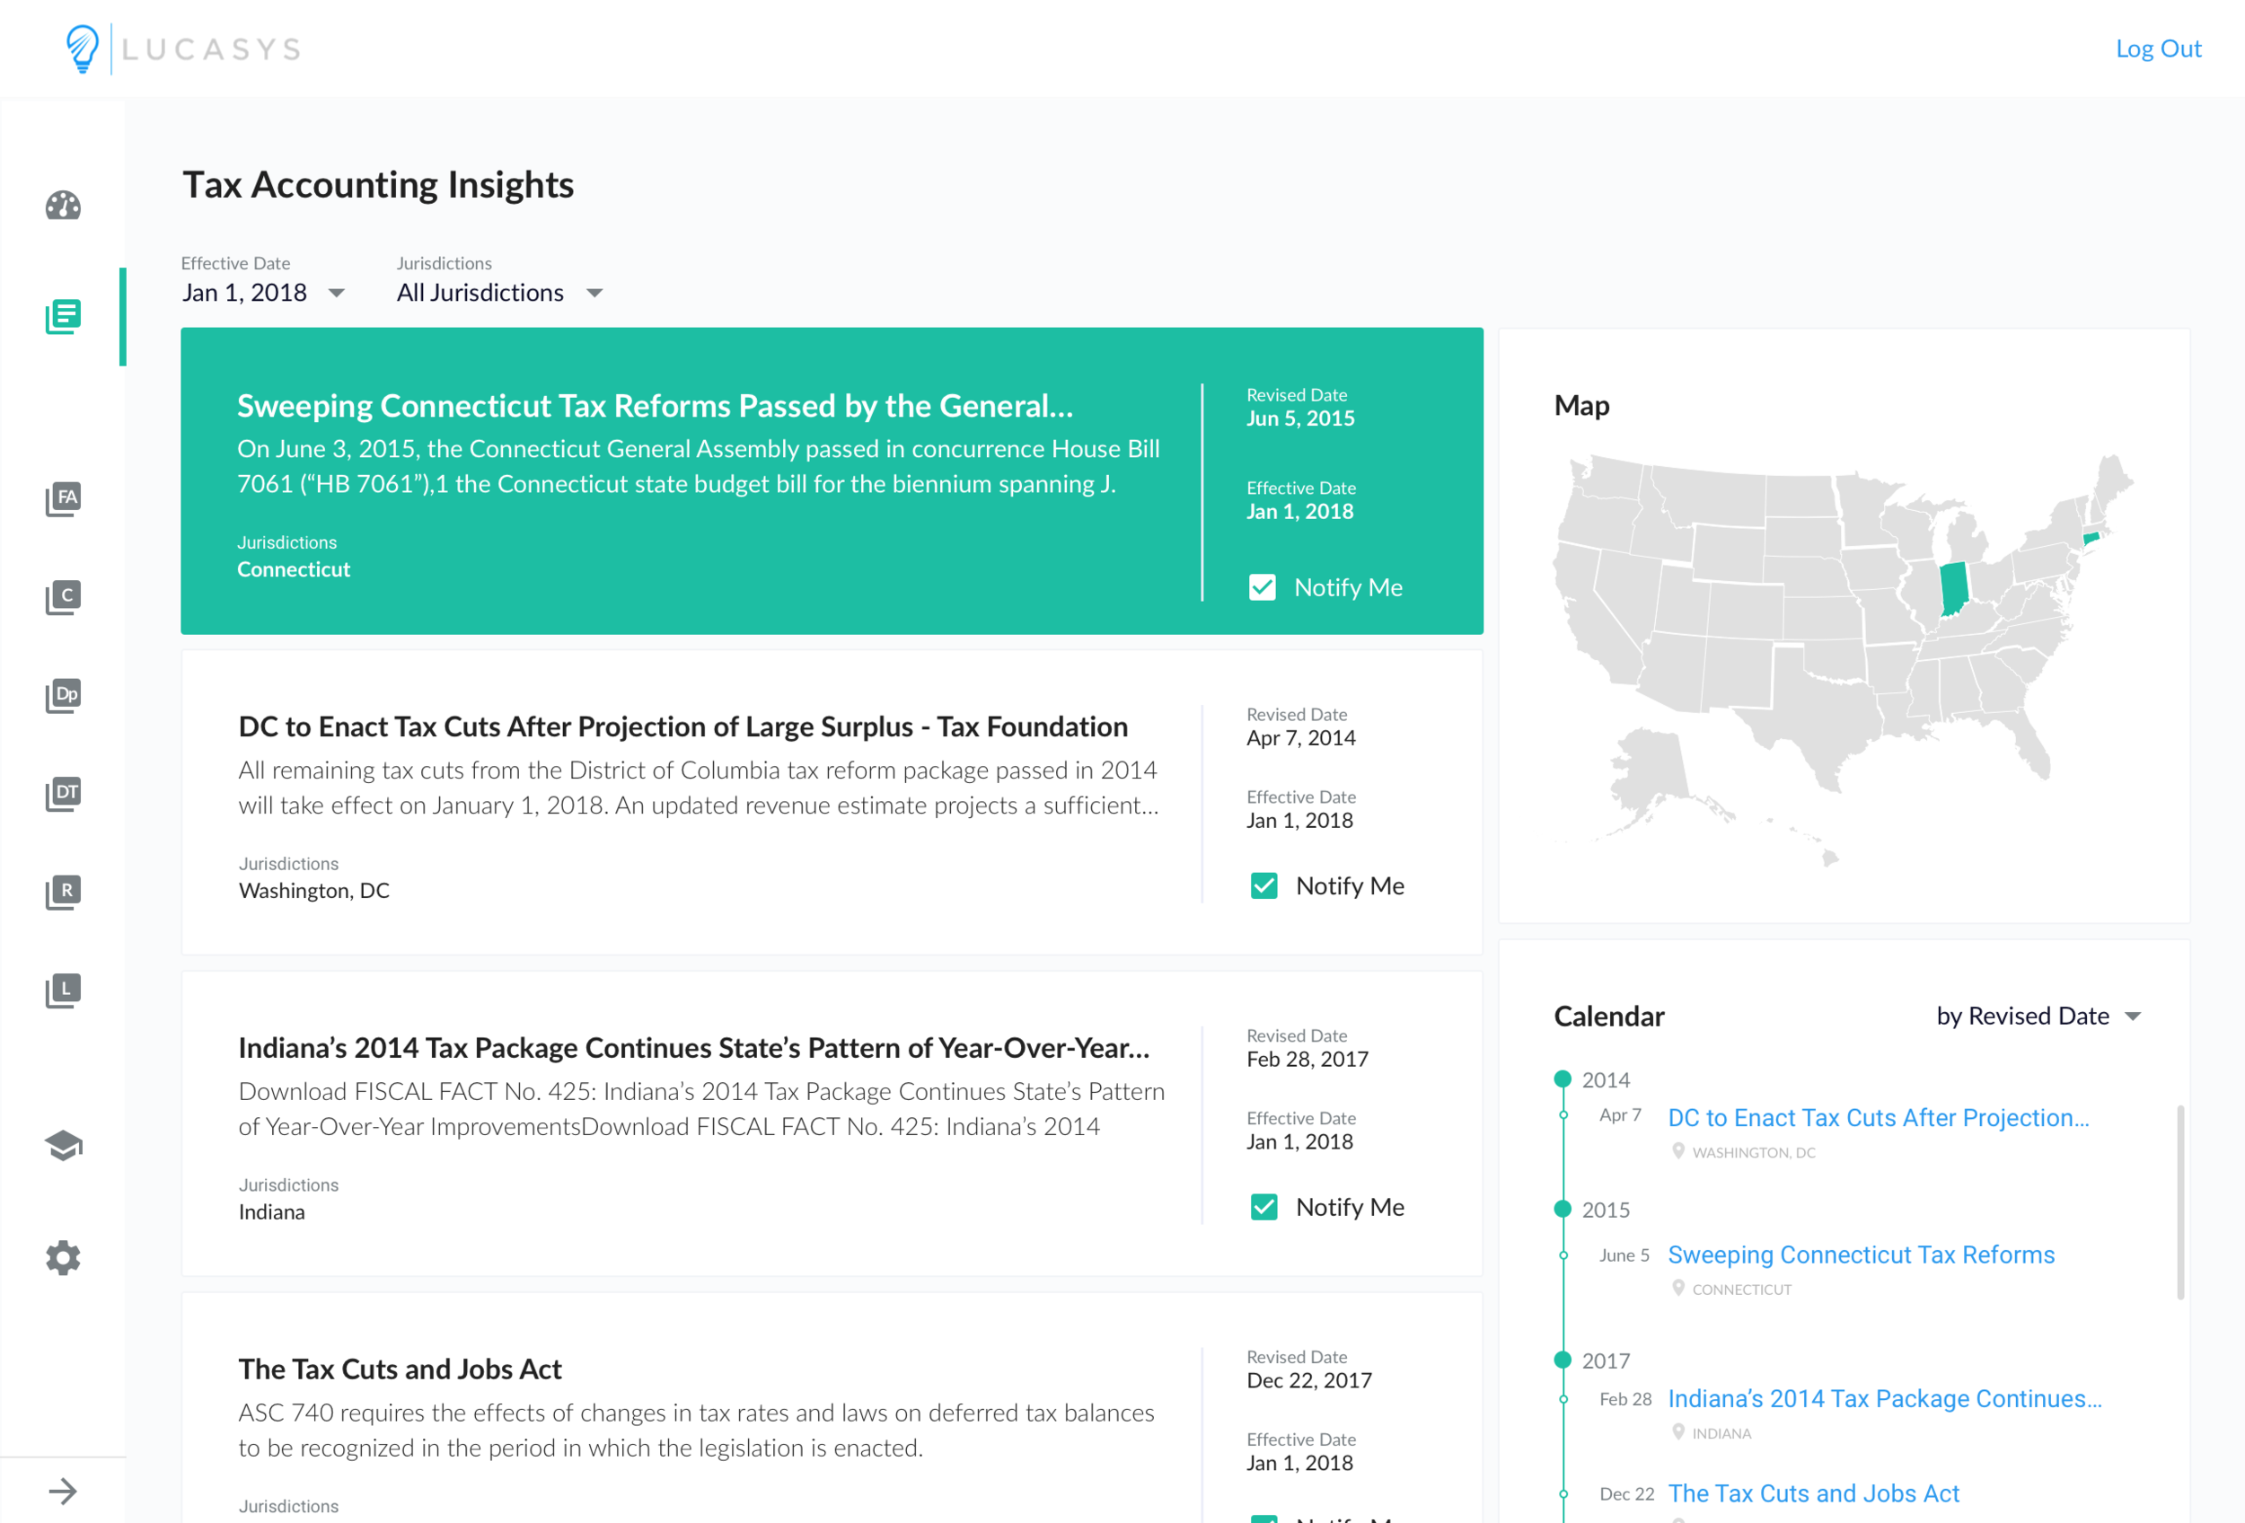Image resolution: width=2245 pixels, height=1523 pixels.
Task: Open The Tax Cuts and Jobs Act calendar link
Action: coord(1813,1493)
